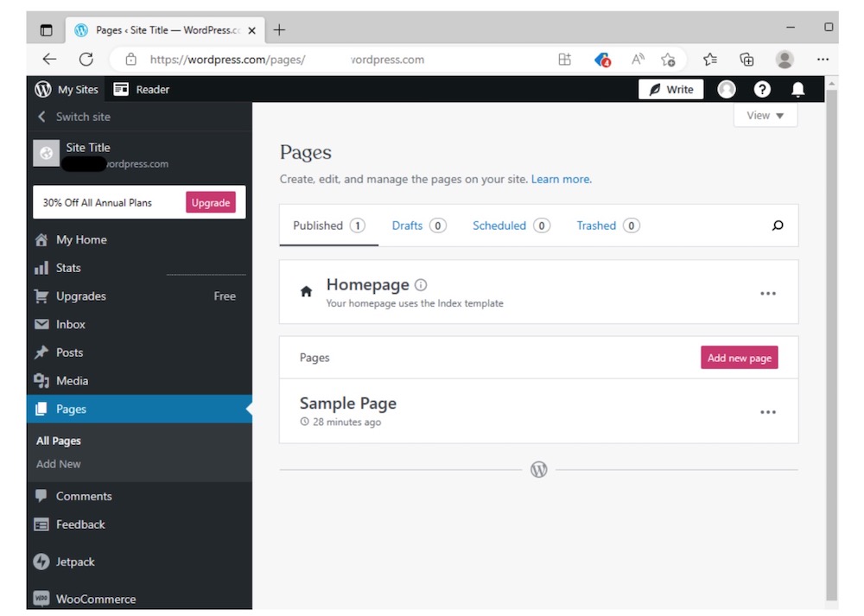864x616 pixels.
Task: Select Pages in the sidebar
Action: 139,409
